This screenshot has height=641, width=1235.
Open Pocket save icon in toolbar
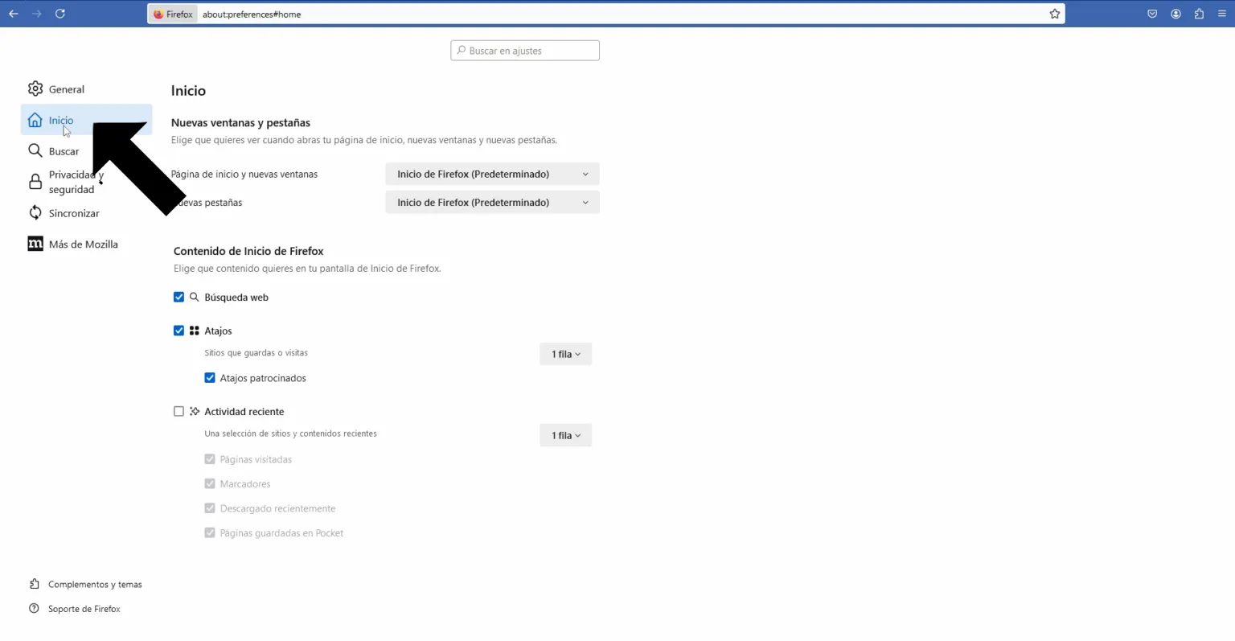tap(1152, 14)
